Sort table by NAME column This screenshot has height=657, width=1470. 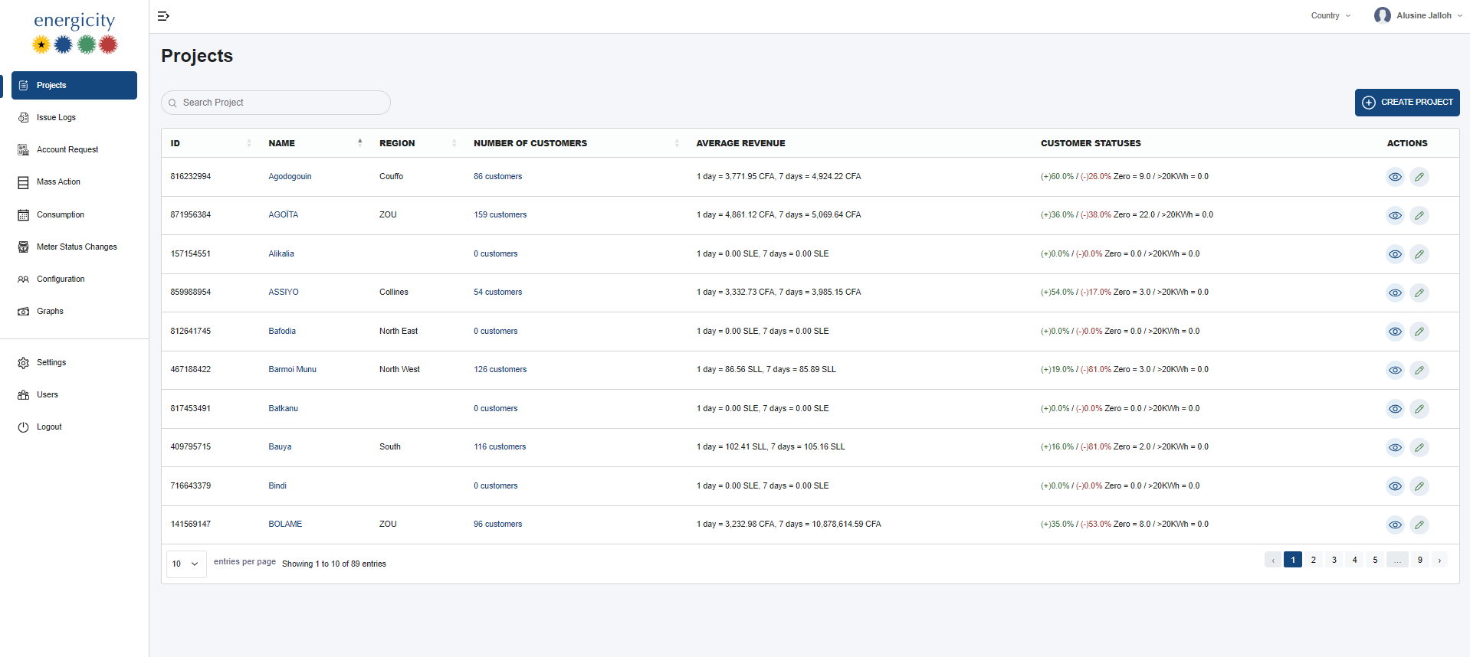coord(315,143)
